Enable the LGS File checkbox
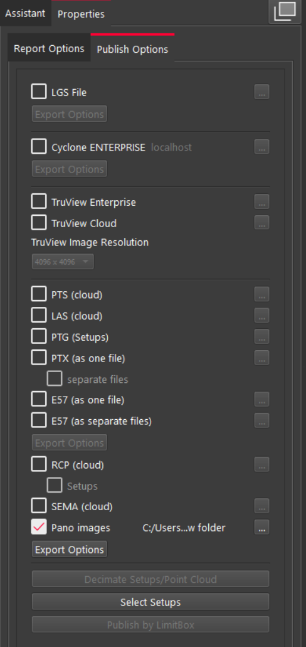The image size is (306, 647). [39, 92]
